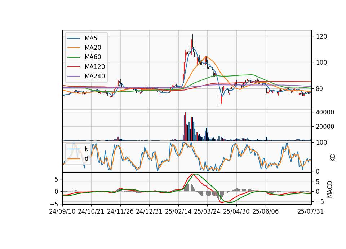The height and width of the screenshot is (249, 346).
Task: Click the KD axis title
Action: point(333,158)
